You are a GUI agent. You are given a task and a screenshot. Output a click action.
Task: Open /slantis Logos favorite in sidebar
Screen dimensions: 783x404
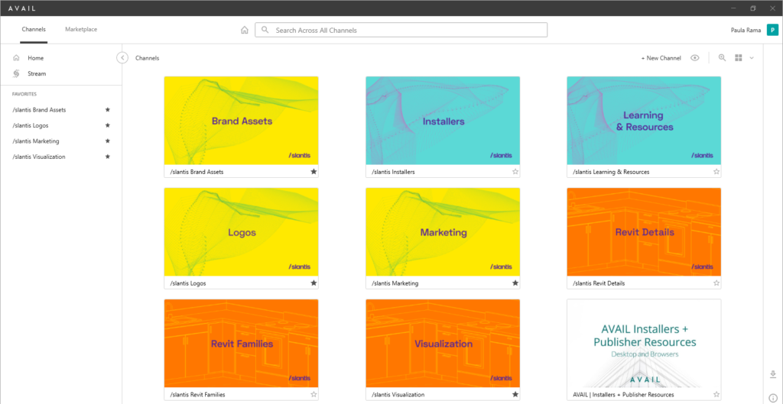coord(31,125)
